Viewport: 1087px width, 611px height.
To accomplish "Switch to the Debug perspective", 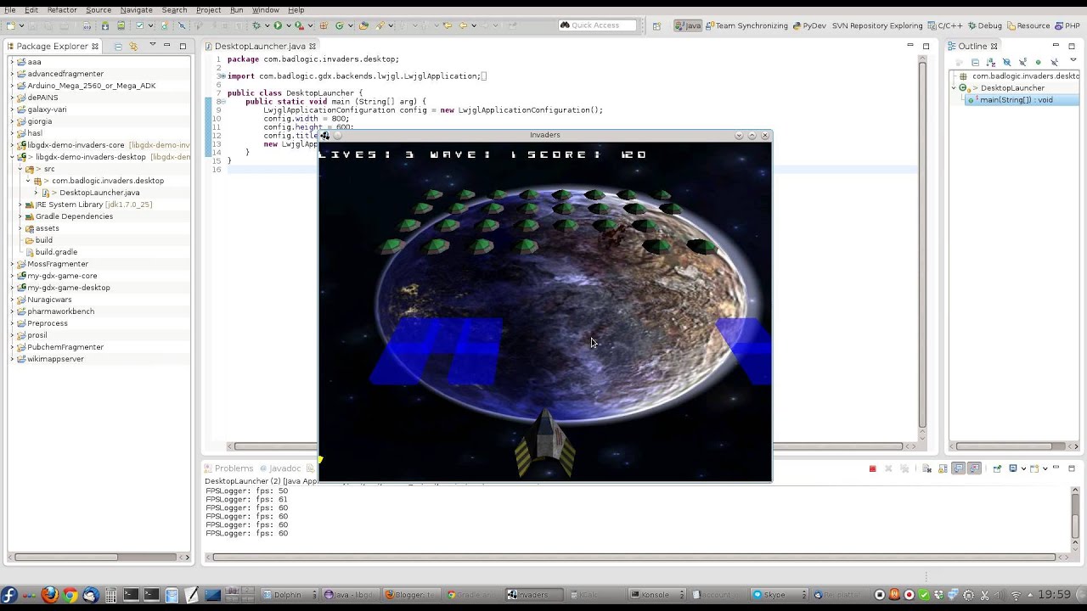I will (x=984, y=25).
